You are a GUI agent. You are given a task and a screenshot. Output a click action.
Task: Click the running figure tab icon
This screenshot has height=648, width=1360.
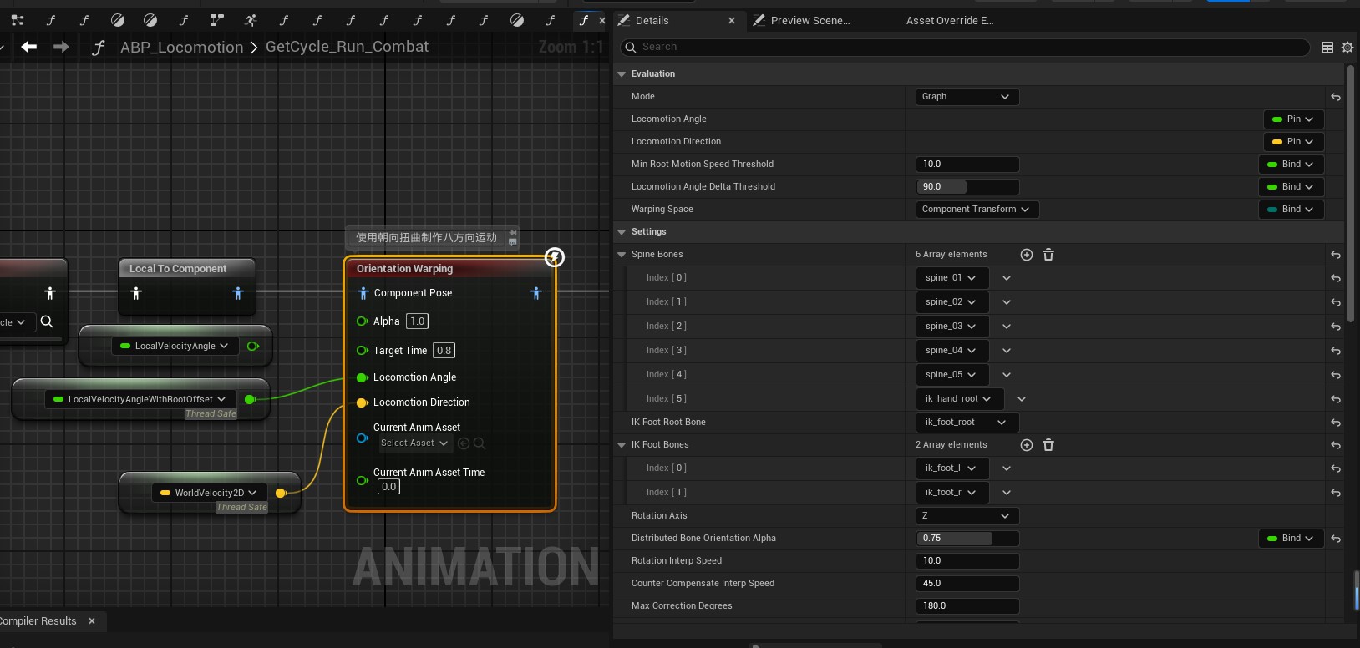(x=251, y=20)
